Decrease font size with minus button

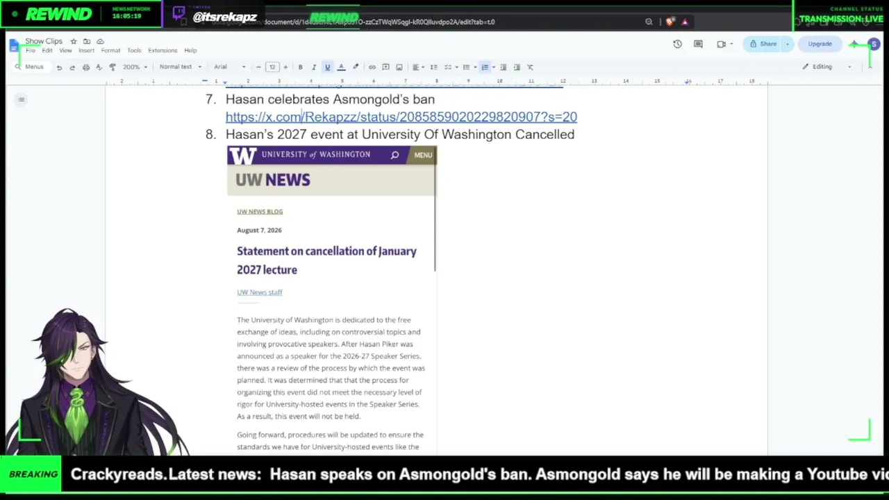(258, 67)
